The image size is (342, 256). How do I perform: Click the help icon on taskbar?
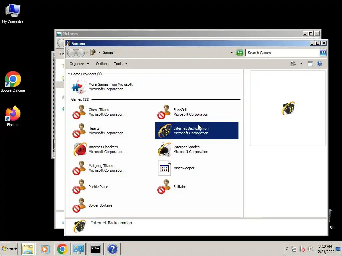tap(113, 249)
